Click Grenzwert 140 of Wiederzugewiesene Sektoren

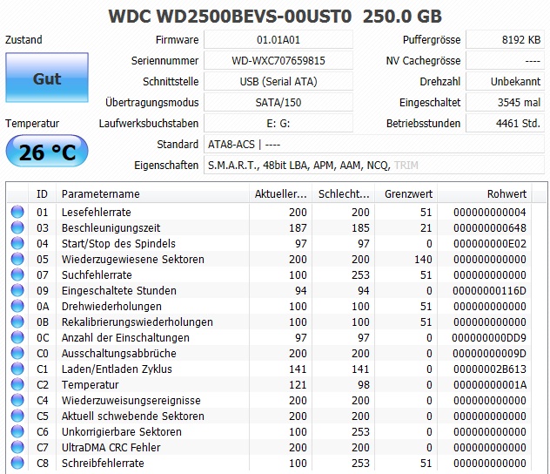(x=423, y=259)
